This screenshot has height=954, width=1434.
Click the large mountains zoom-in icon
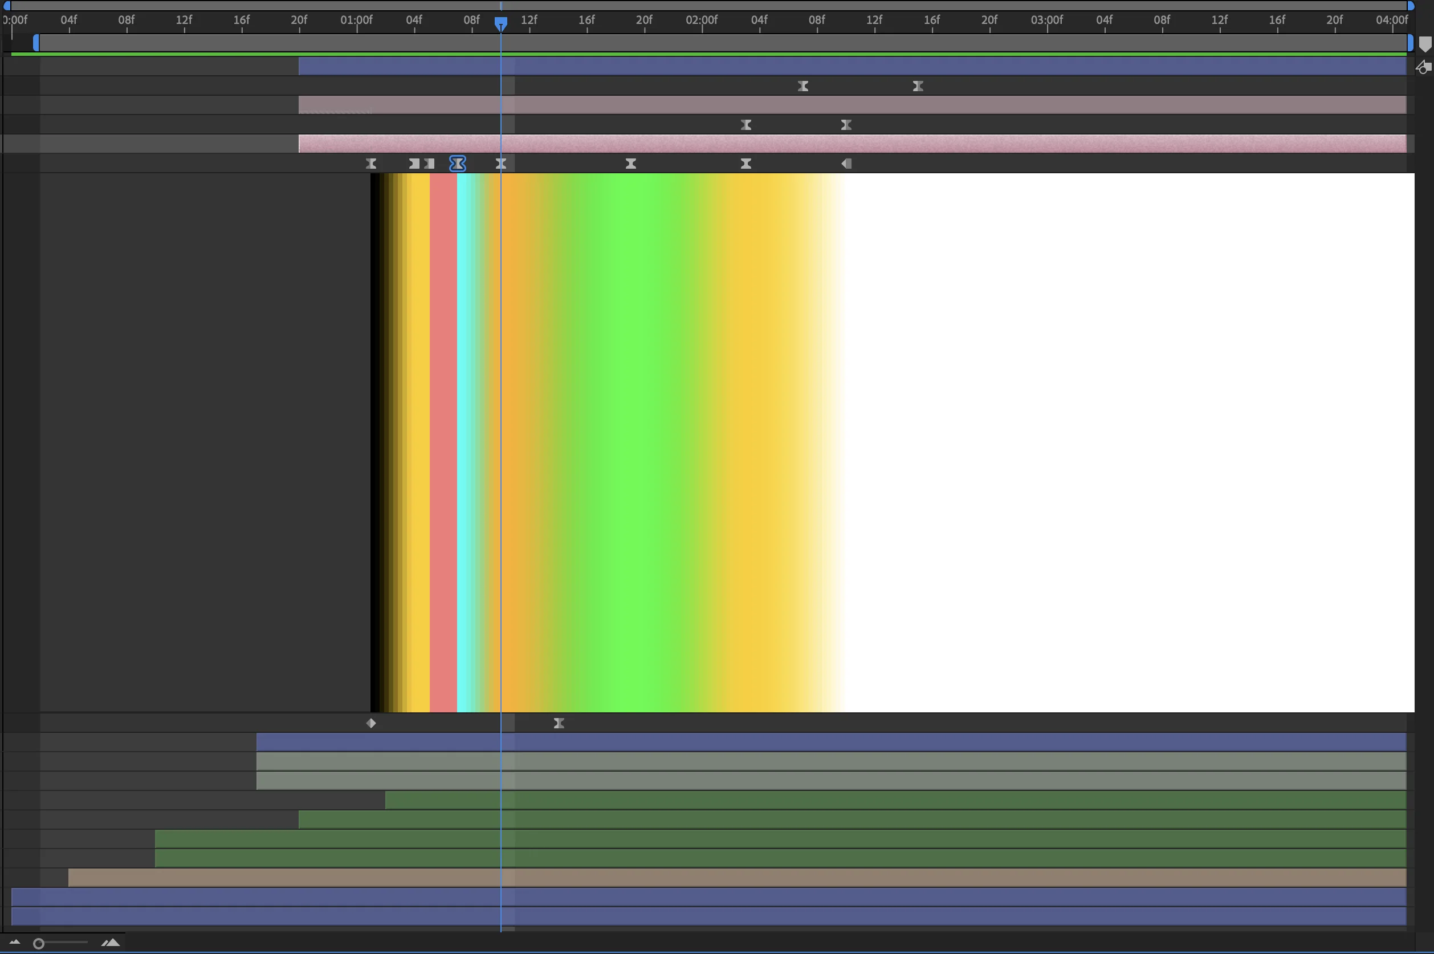click(110, 943)
